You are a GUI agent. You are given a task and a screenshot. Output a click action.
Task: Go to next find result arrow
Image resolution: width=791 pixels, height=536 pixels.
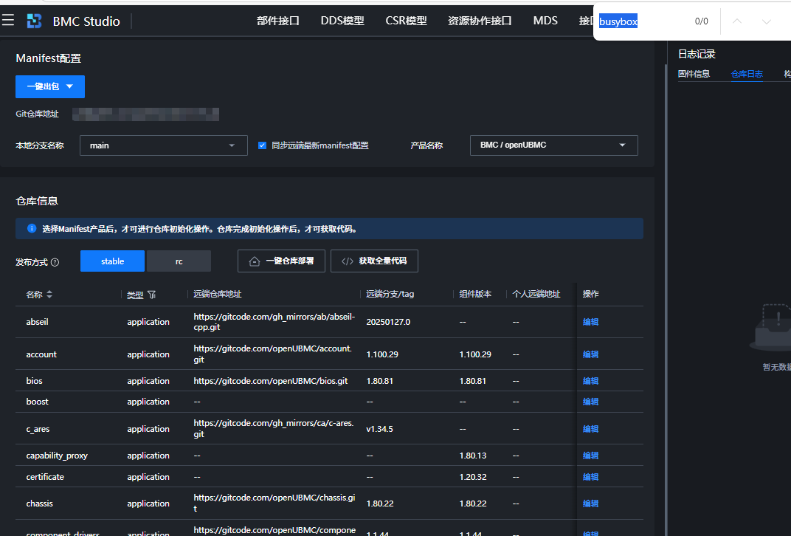pyautogui.click(x=766, y=21)
